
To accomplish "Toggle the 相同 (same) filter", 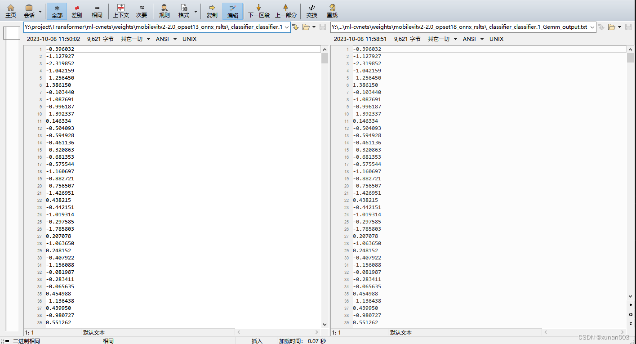I will pos(97,11).
